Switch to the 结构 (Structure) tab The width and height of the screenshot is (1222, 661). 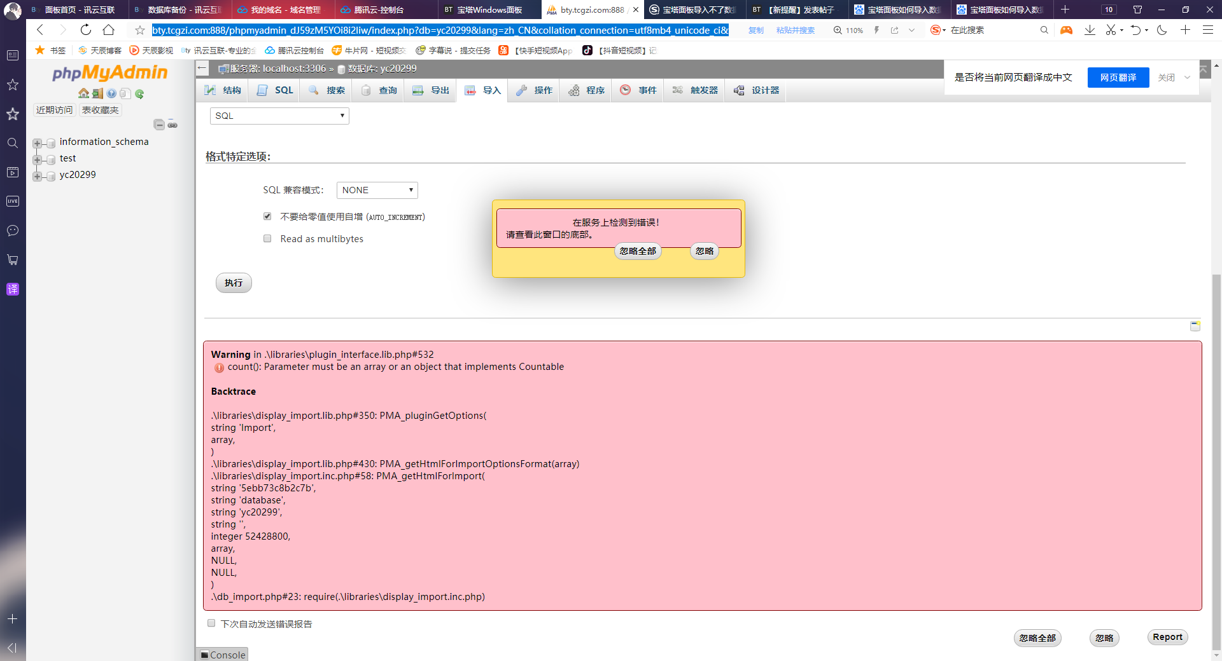pos(223,90)
